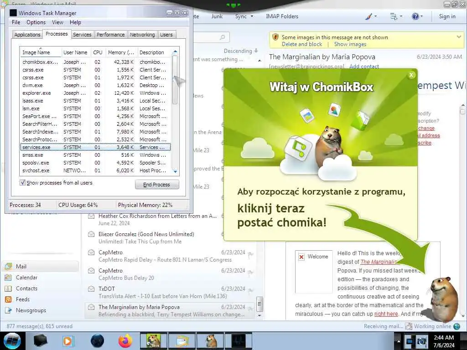Click the Mail icon in Live Mail sidebar
This screenshot has width=467, height=350.
tap(8, 266)
